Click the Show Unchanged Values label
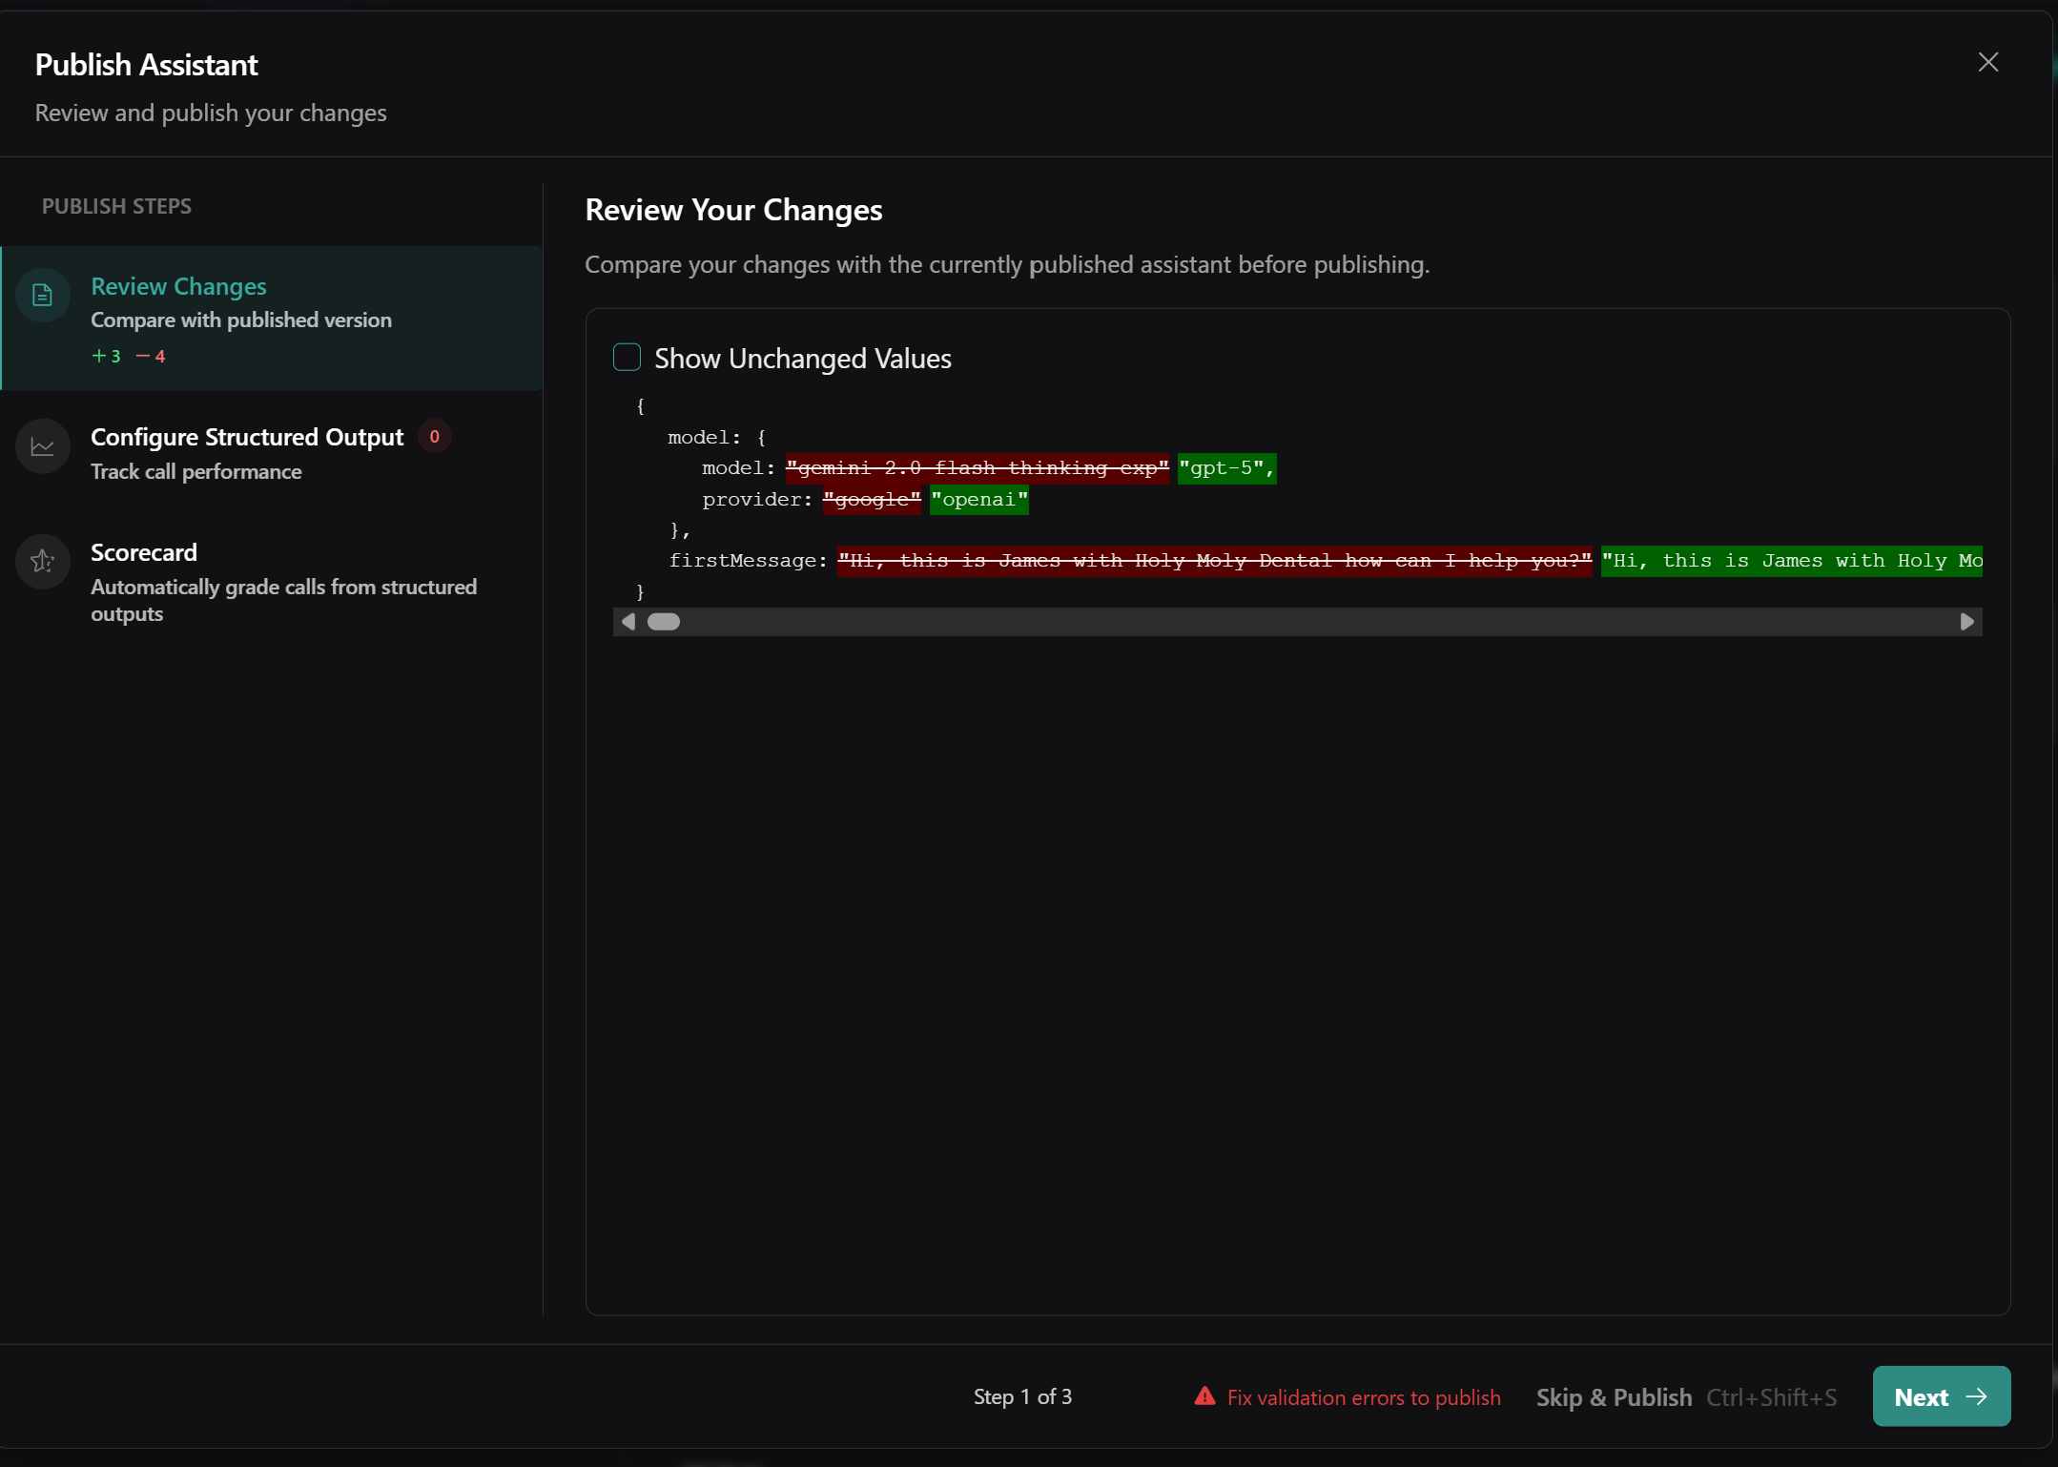 [802, 359]
